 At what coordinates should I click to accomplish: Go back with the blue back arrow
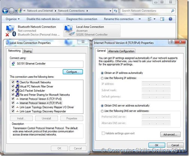coord(5,11)
